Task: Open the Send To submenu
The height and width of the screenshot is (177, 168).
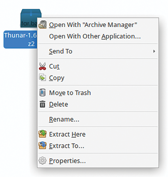Action: (98, 51)
